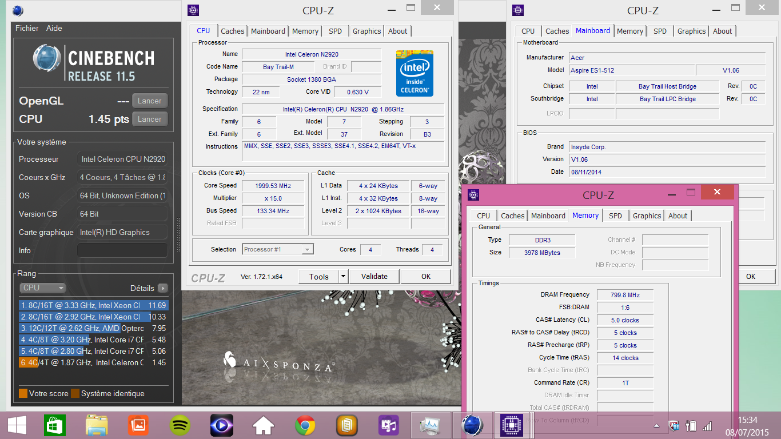Switch to the system monitor taskbar icon

click(431, 426)
